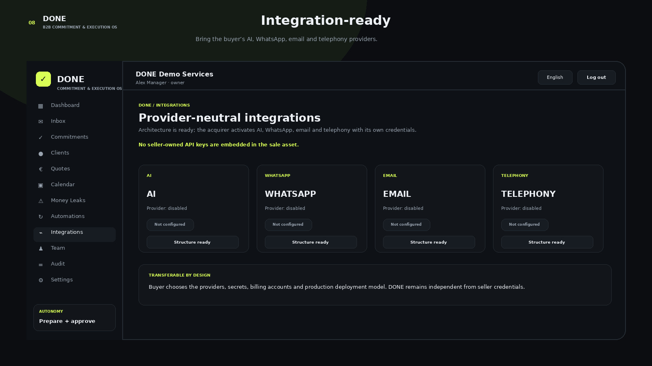This screenshot has width=652, height=366.
Task: Click Structure ready in Telephony card
Action: coord(547,242)
